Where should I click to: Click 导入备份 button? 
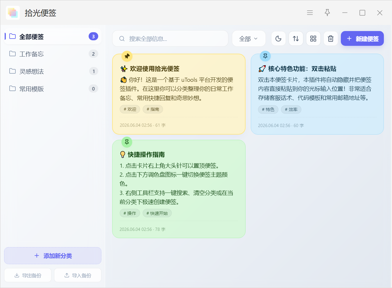pyautogui.click(x=78, y=275)
